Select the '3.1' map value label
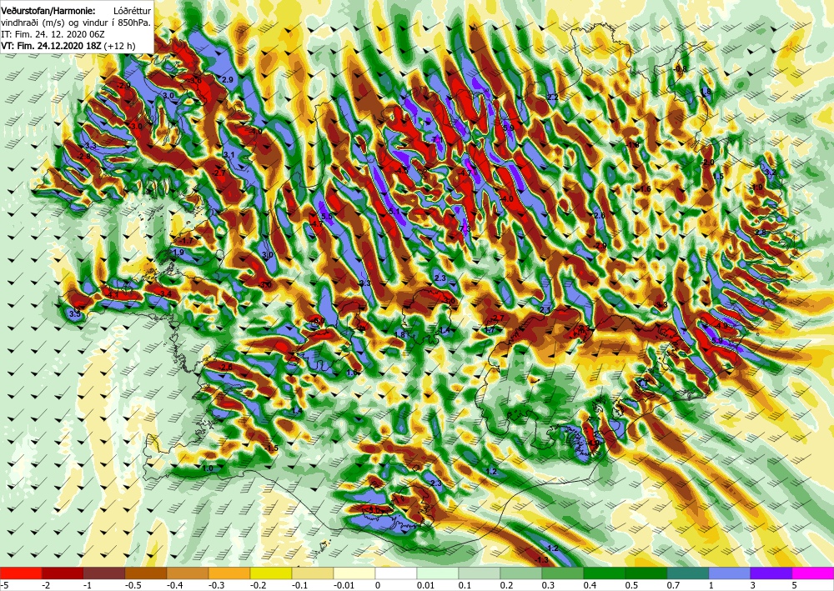The width and height of the screenshot is (834, 591). click(229, 155)
